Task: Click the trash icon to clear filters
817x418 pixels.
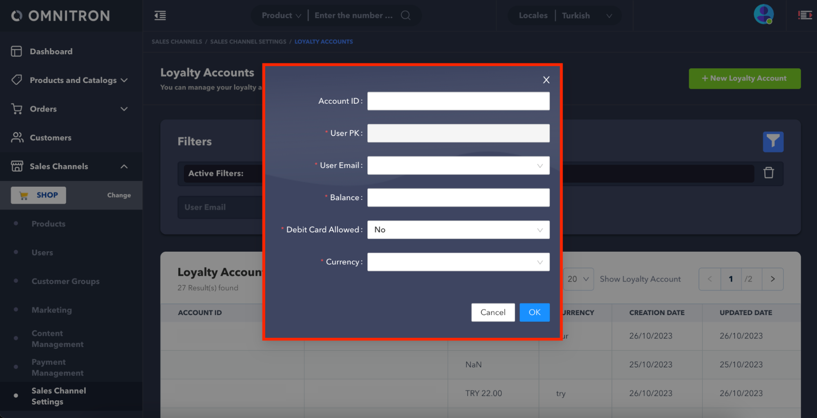Action: (x=768, y=173)
